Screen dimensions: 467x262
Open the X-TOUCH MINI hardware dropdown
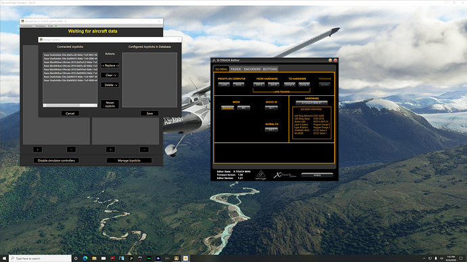point(311,103)
